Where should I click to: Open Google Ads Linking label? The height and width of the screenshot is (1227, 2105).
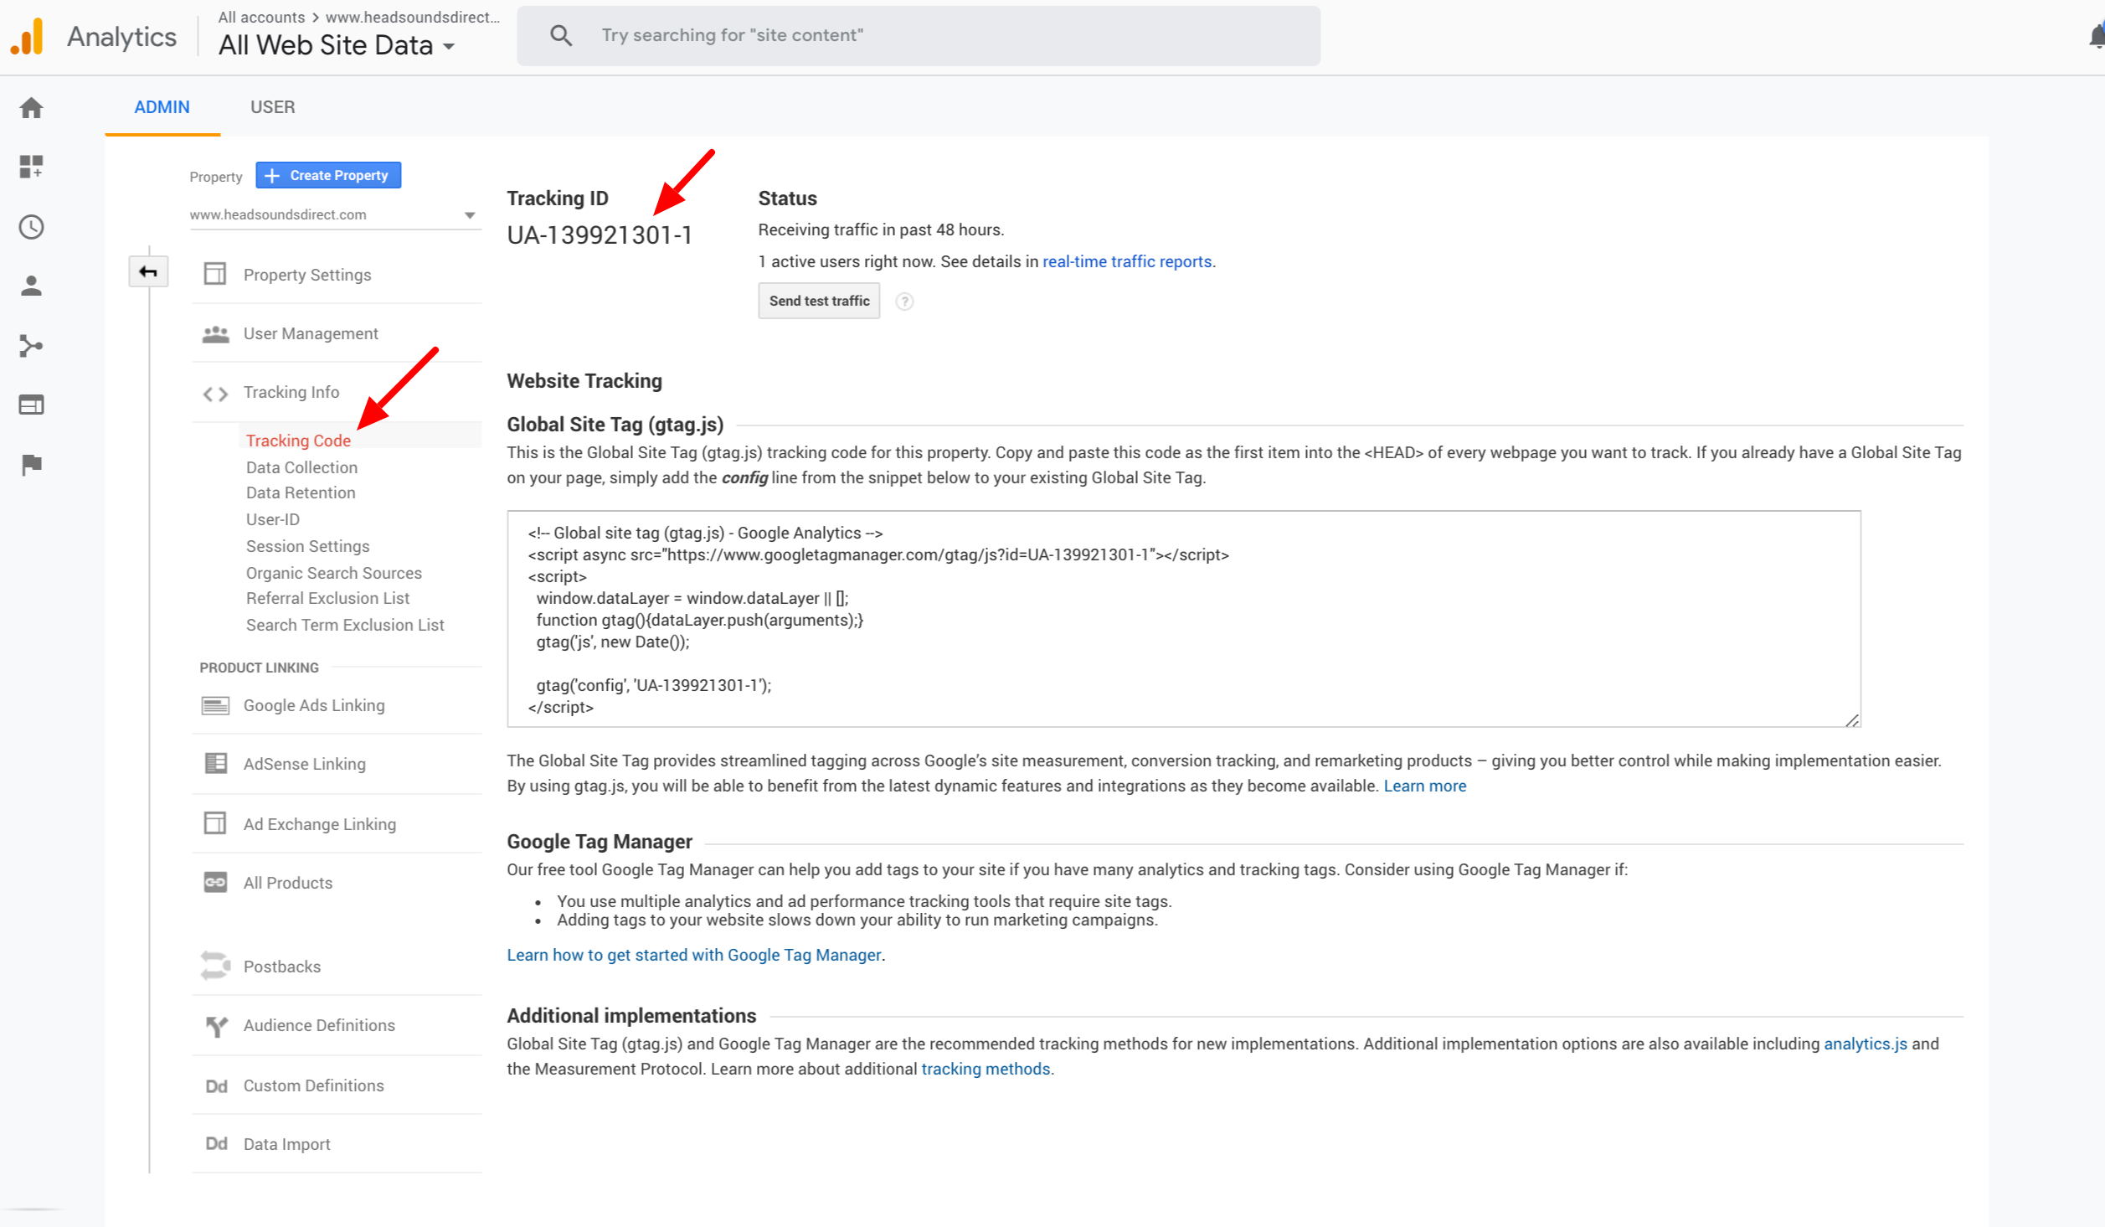[x=314, y=705]
